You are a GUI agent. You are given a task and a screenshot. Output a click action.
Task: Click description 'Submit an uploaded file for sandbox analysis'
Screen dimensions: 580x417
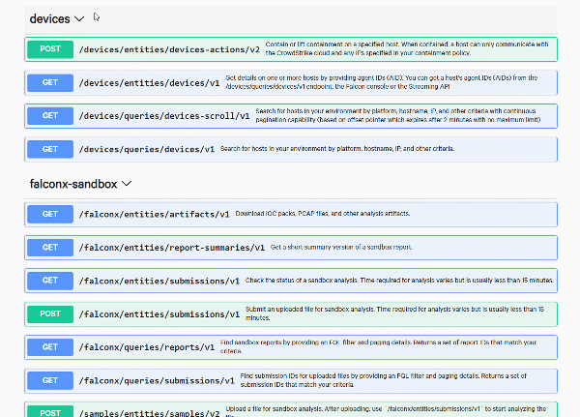[x=394, y=313]
